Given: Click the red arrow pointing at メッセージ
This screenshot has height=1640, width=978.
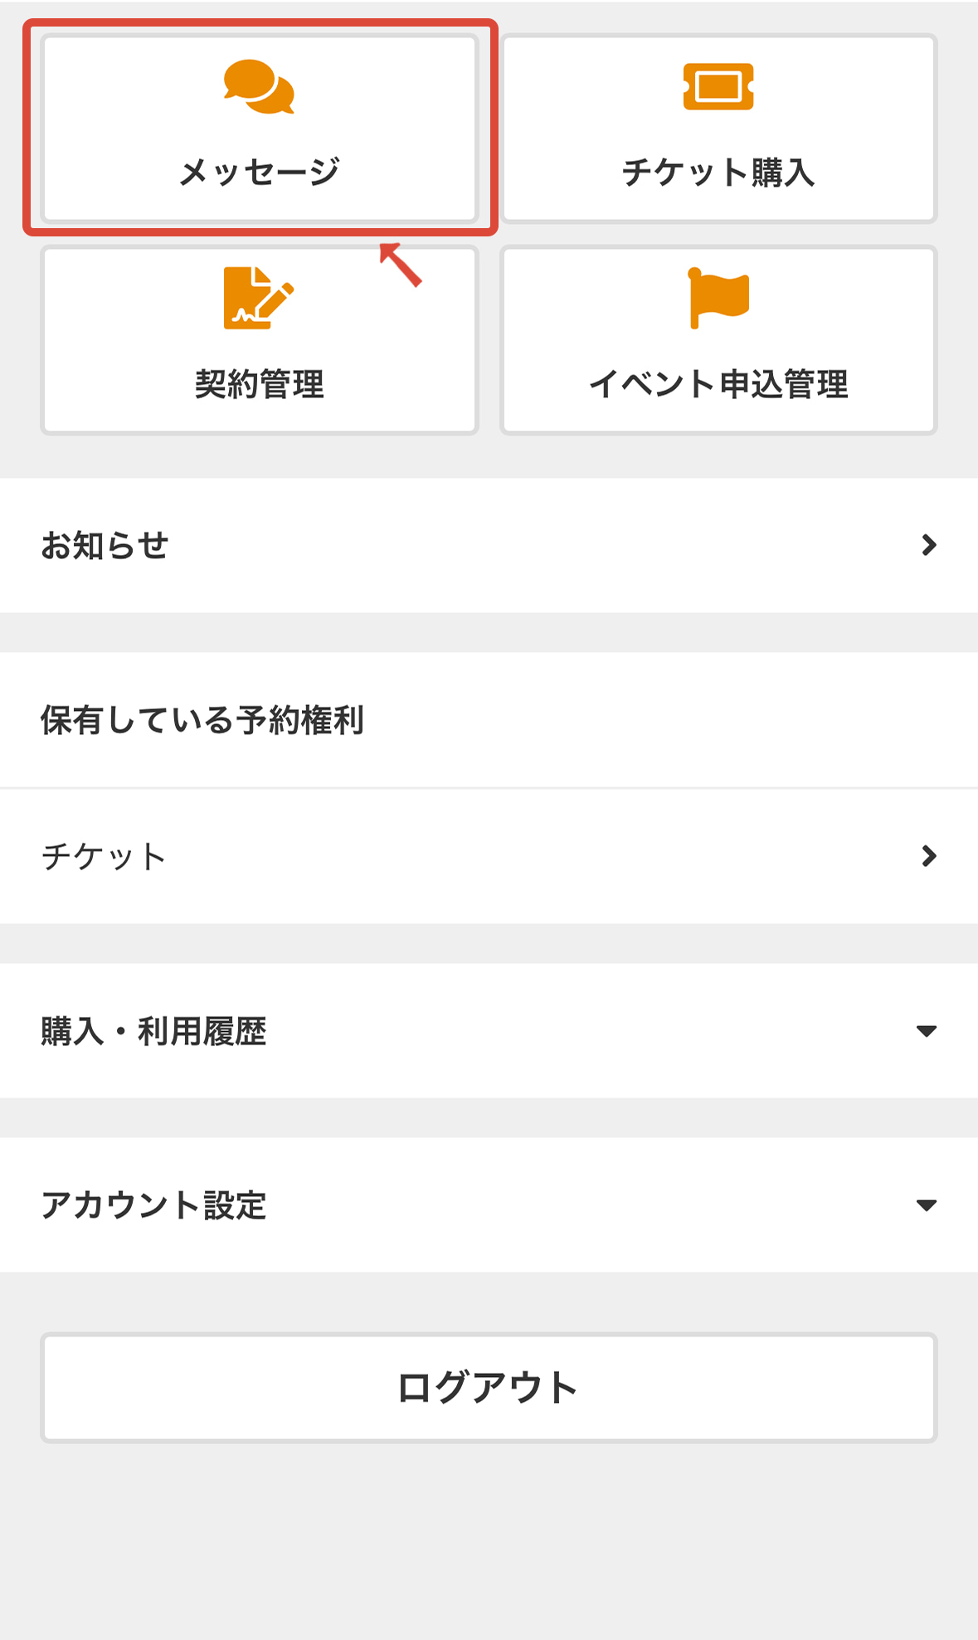Looking at the screenshot, I should (401, 265).
